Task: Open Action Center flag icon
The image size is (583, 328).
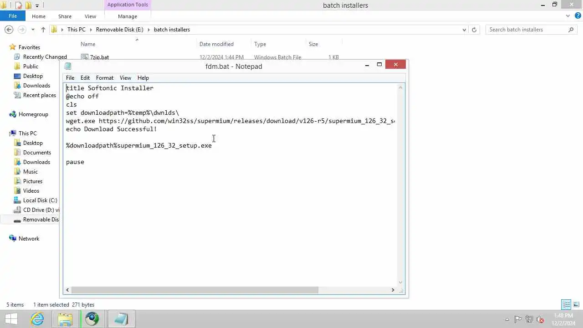Action: point(518,319)
